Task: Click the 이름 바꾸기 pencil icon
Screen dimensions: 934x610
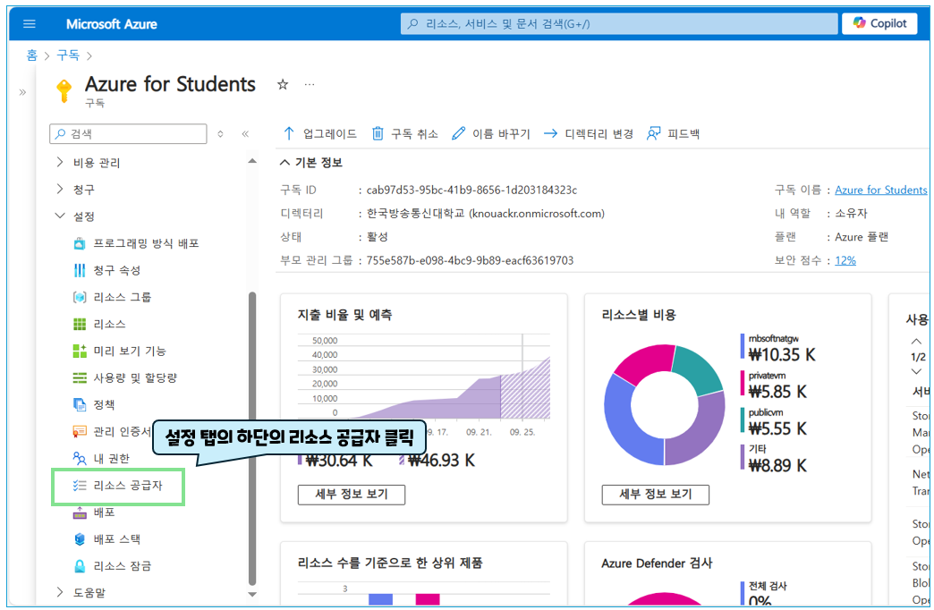Action: 458,133
